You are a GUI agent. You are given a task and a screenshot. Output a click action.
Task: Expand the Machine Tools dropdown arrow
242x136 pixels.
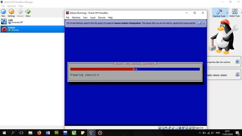pyautogui.click(x=227, y=12)
